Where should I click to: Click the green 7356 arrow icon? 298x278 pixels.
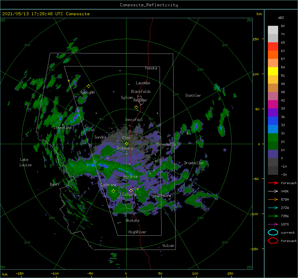[273, 216]
